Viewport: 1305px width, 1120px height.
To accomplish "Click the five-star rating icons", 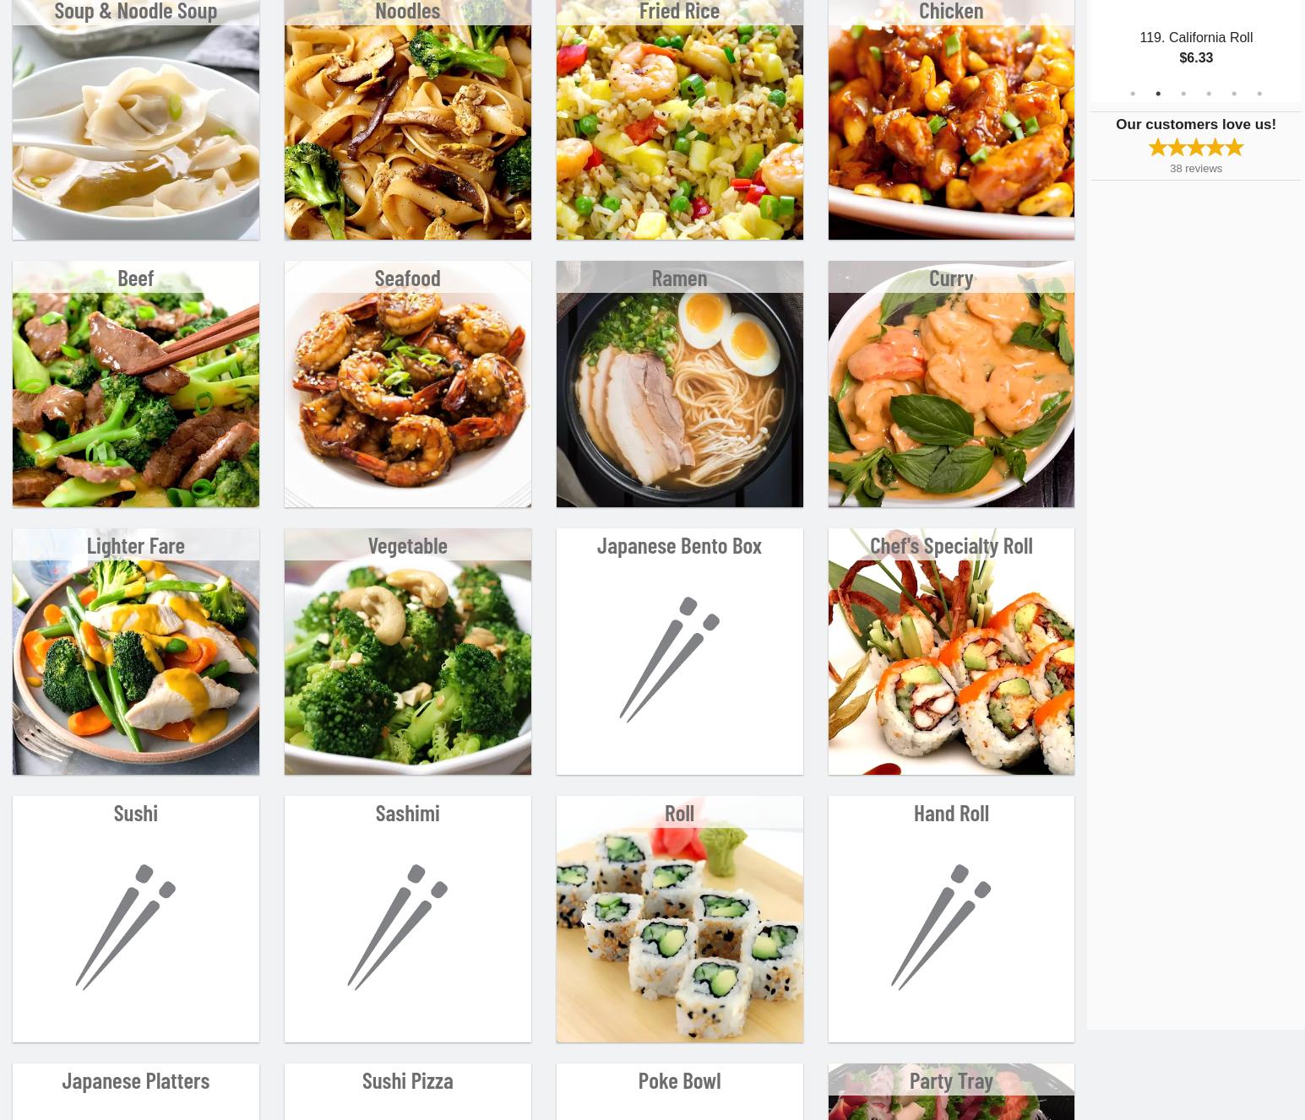I will coord(1196,148).
